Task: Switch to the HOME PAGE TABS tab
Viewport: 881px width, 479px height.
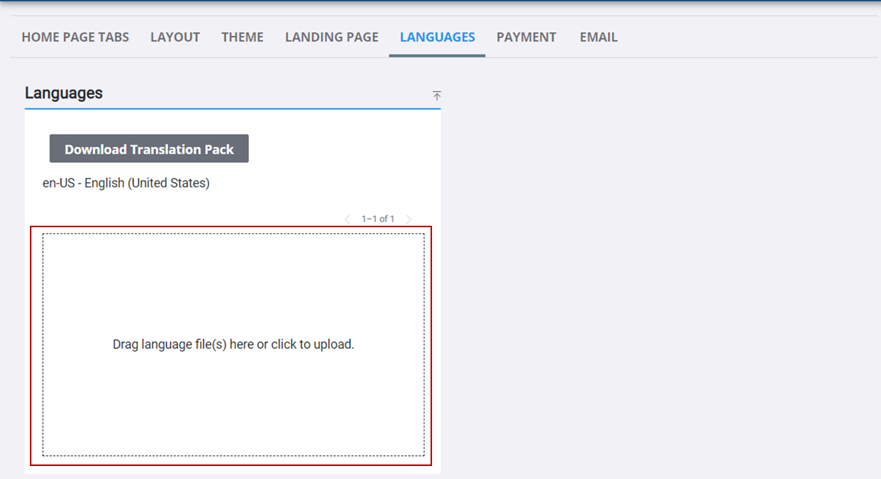Action: click(75, 37)
